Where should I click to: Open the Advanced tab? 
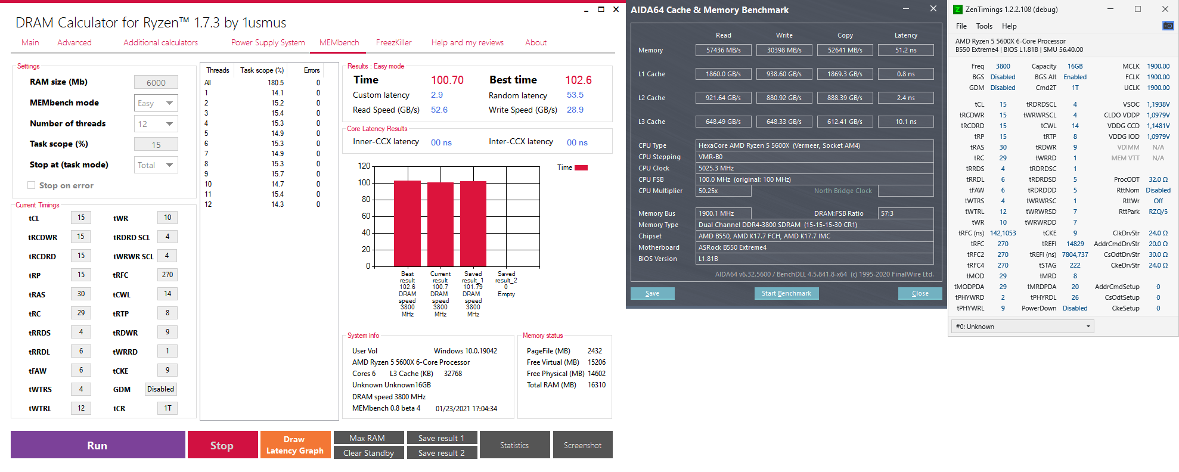(75, 43)
